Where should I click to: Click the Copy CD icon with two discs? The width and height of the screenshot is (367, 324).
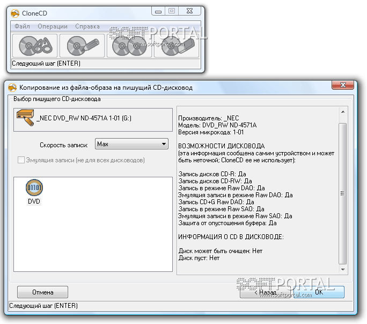129,46
